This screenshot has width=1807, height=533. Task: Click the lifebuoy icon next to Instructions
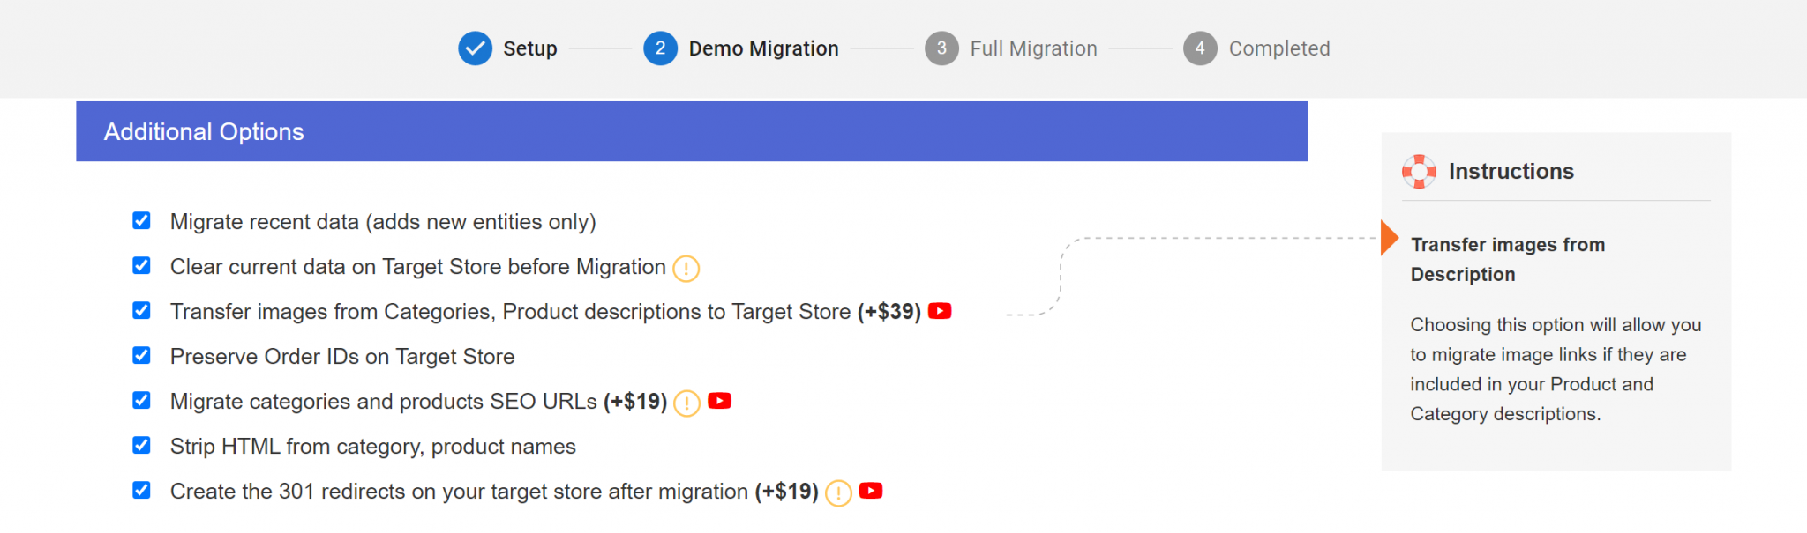(x=1419, y=172)
